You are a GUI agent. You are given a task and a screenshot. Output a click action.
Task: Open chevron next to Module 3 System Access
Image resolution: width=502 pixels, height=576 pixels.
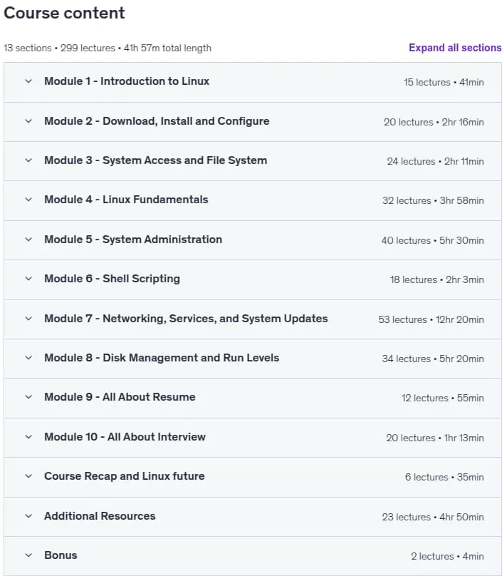click(28, 160)
